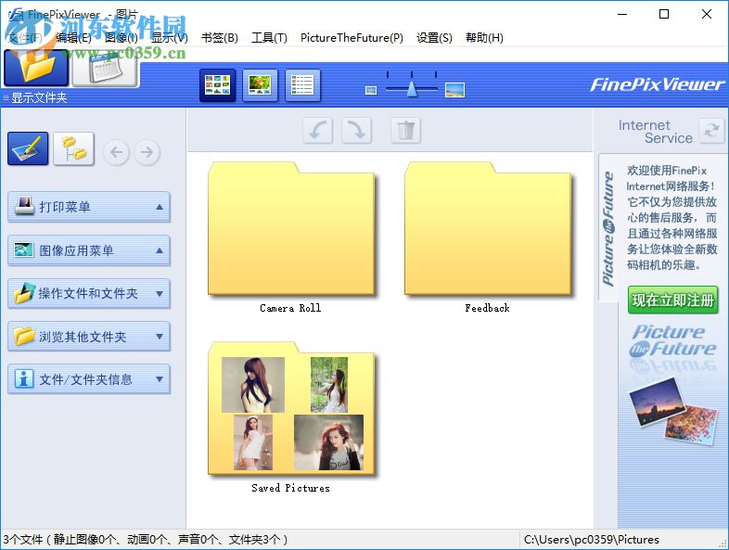Viewport: 729px width, 550px height.
Task: Open the show folders view icon
Action: 36,69
